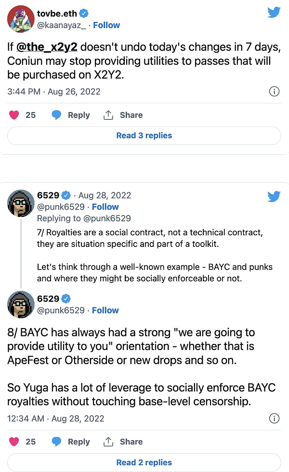Follow @punk6529 on the 8/ tweet
Screen dimensions: 289x472
(105, 310)
